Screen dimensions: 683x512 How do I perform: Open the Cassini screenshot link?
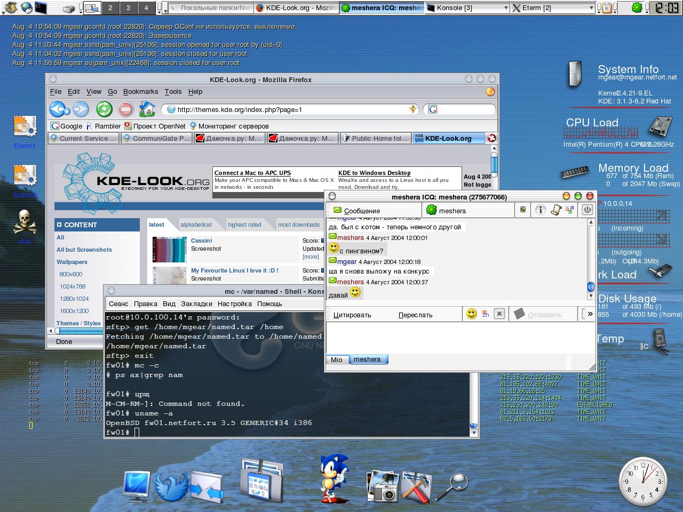[201, 241]
